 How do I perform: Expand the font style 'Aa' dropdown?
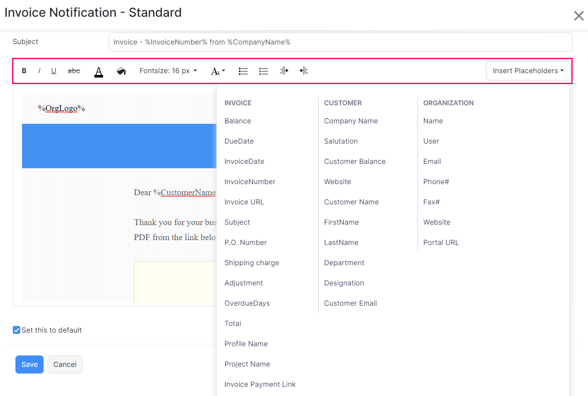(218, 70)
